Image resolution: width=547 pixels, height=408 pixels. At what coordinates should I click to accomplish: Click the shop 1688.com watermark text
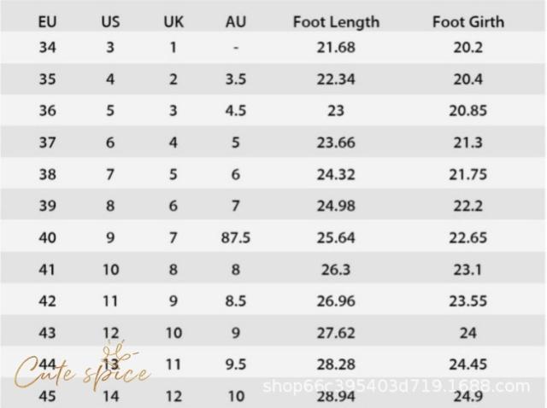(x=396, y=387)
